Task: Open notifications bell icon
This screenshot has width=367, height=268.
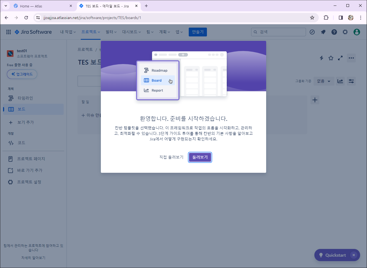Action: point(323,32)
